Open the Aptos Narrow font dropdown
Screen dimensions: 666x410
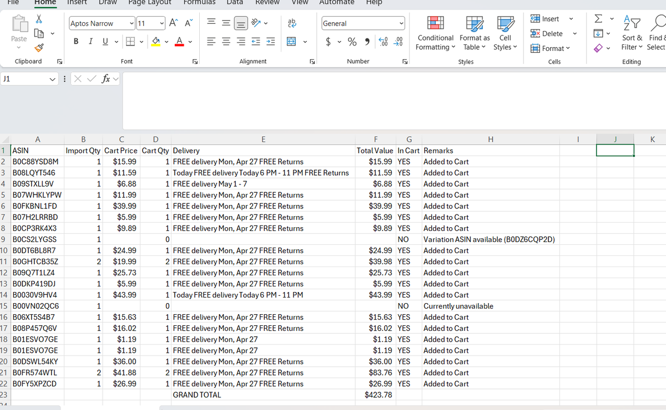click(131, 23)
